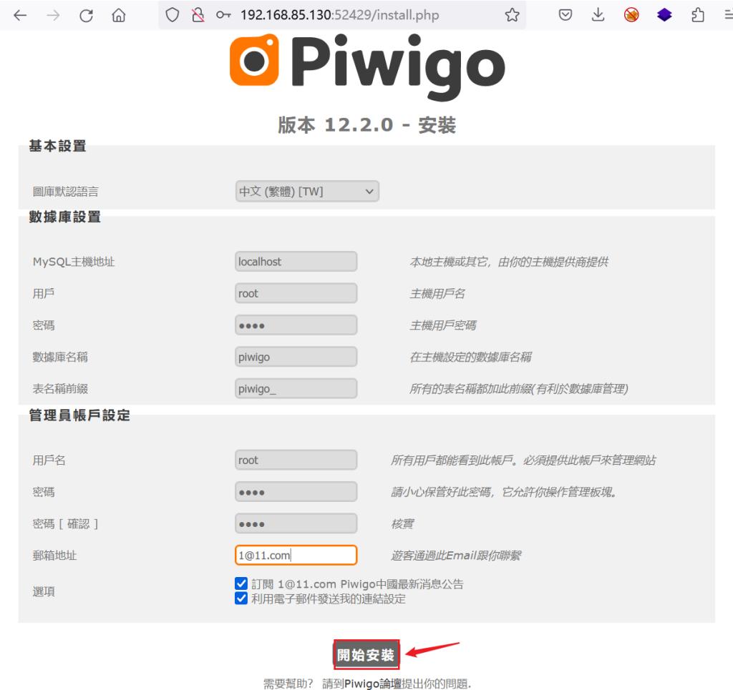Screen dimensions: 733x690
Task: Open the Pocket save icon
Action: click(565, 15)
